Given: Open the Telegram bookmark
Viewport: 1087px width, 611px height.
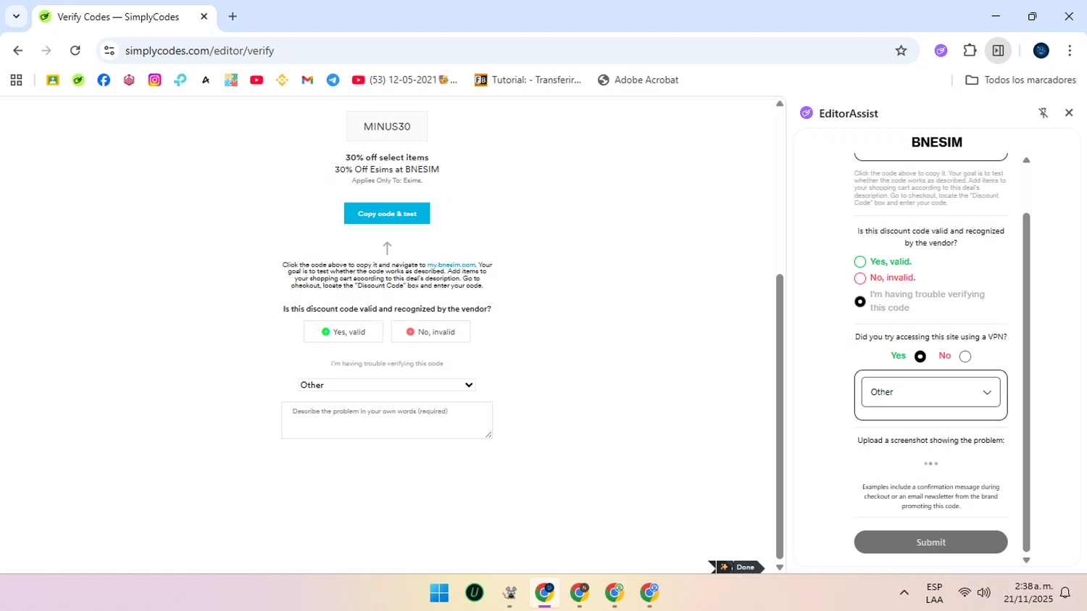Looking at the screenshot, I should coord(333,80).
